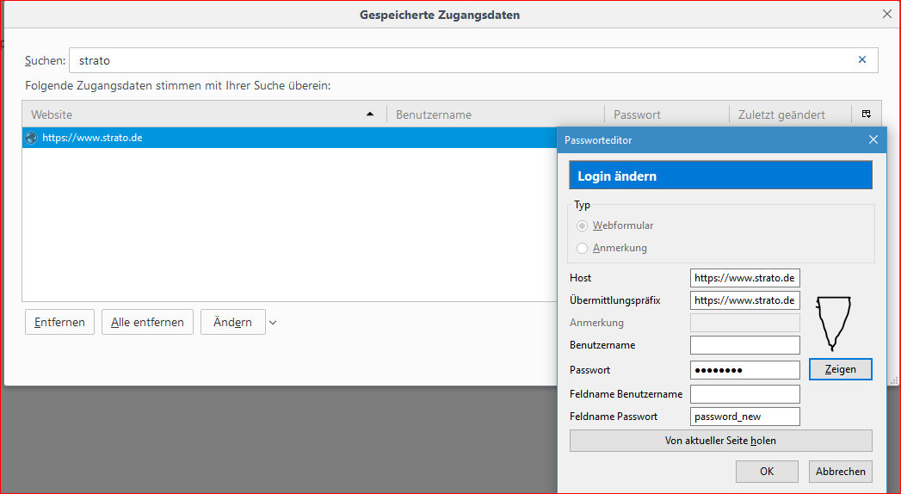Click into the Feldname Benutzername field
This screenshot has width=901, height=494.
tap(744, 394)
